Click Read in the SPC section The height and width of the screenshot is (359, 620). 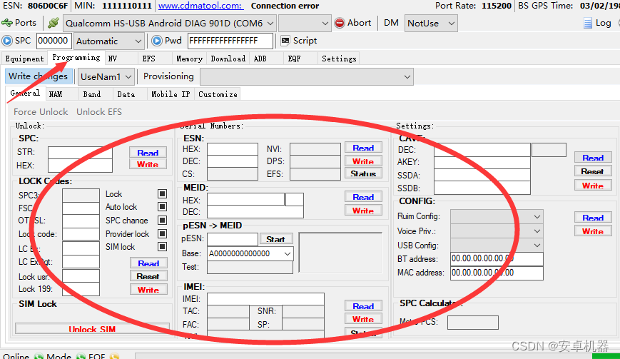[x=148, y=153]
